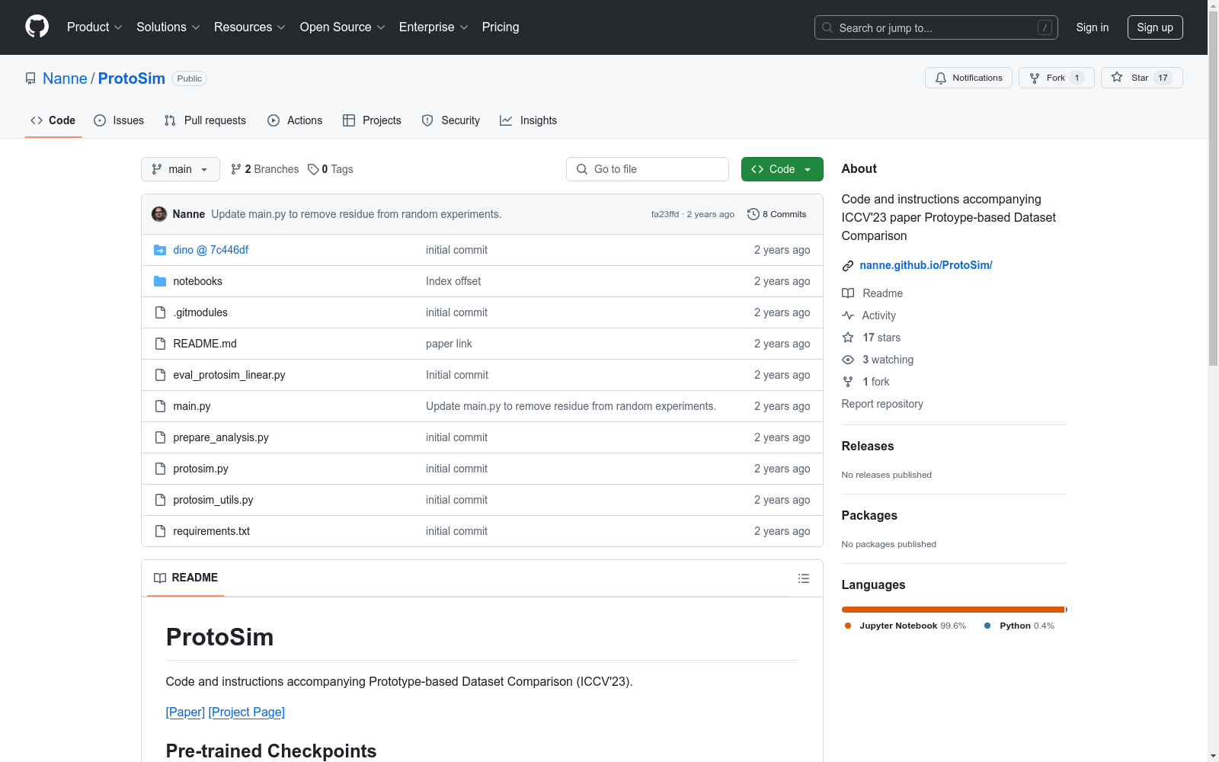Click the fork icon beside 1 fork
This screenshot has width=1219, height=762.
tap(848, 382)
